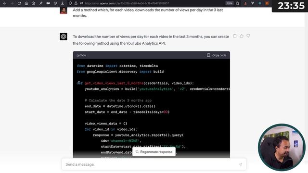
Task: Click the 'video_views_data = {}' line
Action: (x=106, y=124)
